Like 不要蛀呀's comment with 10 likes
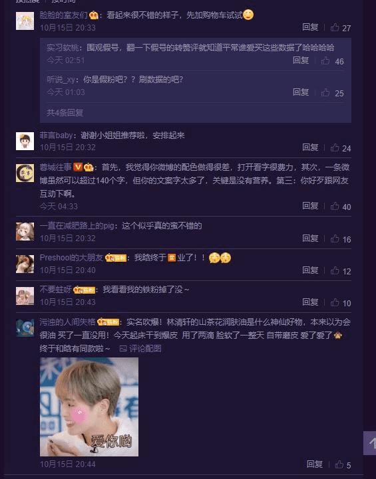The height and width of the screenshot is (479, 376). click(341, 303)
